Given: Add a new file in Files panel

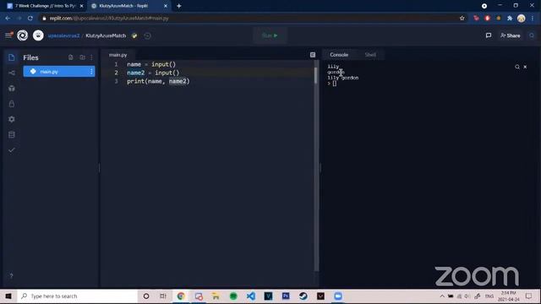Looking at the screenshot, I should click(70, 57).
